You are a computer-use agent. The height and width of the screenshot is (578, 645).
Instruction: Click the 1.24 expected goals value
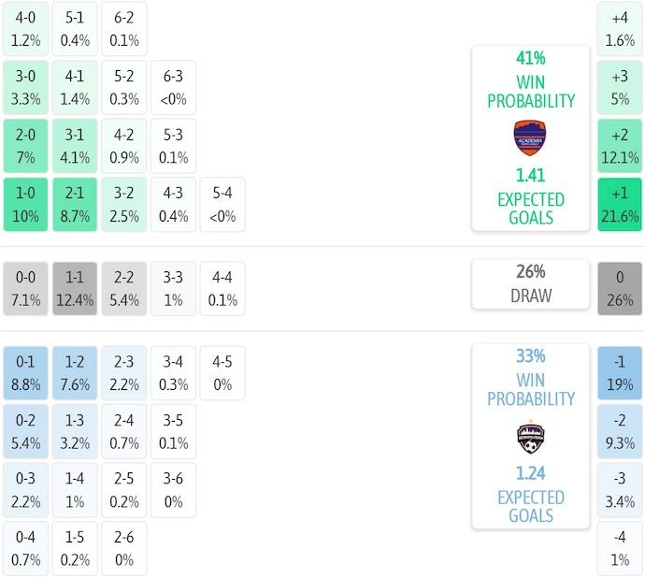[x=530, y=473]
